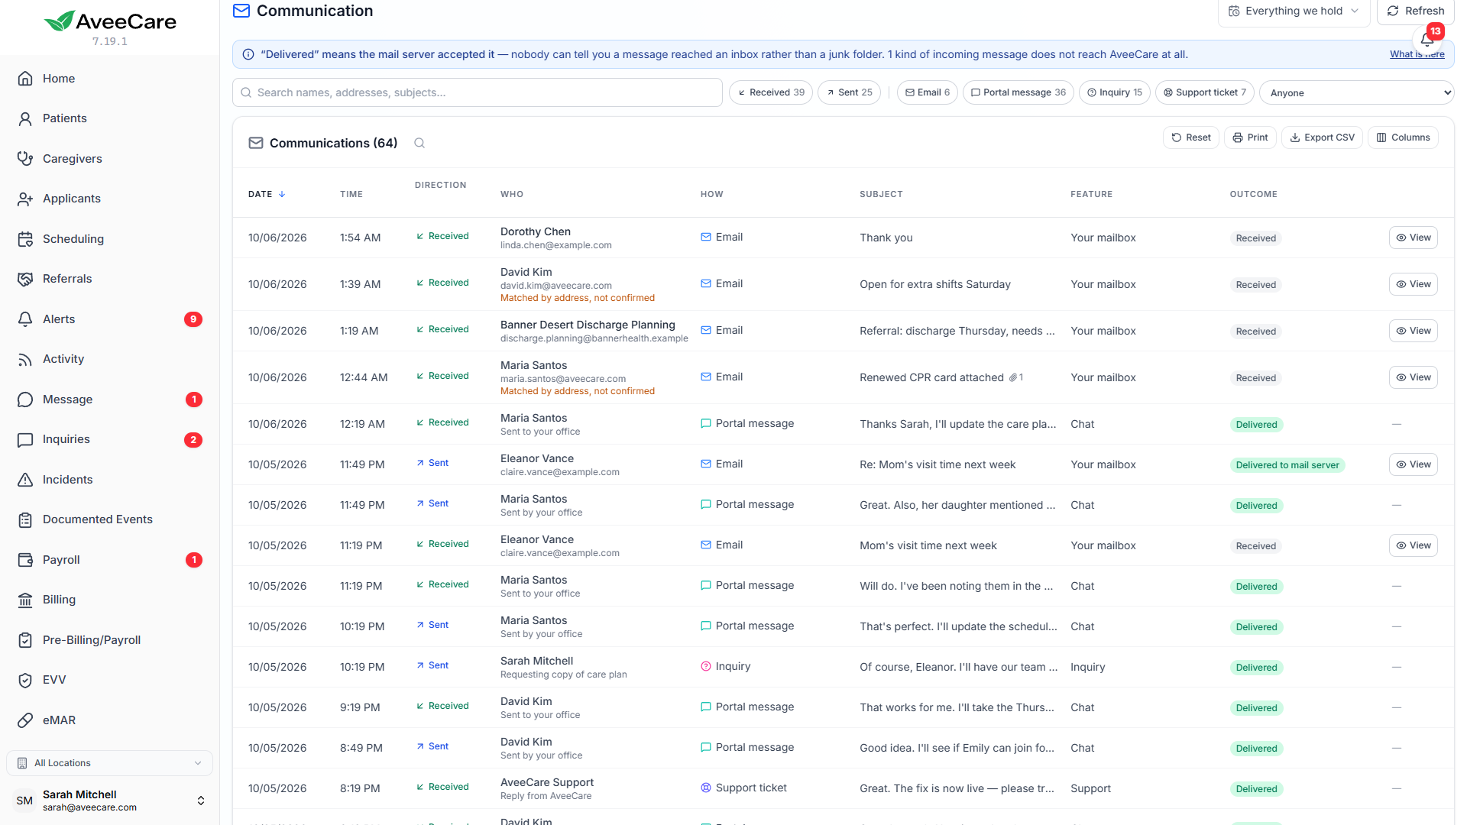Toggle the Inquiry 15 filter
The image size is (1467, 825).
tap(1115, 92)
